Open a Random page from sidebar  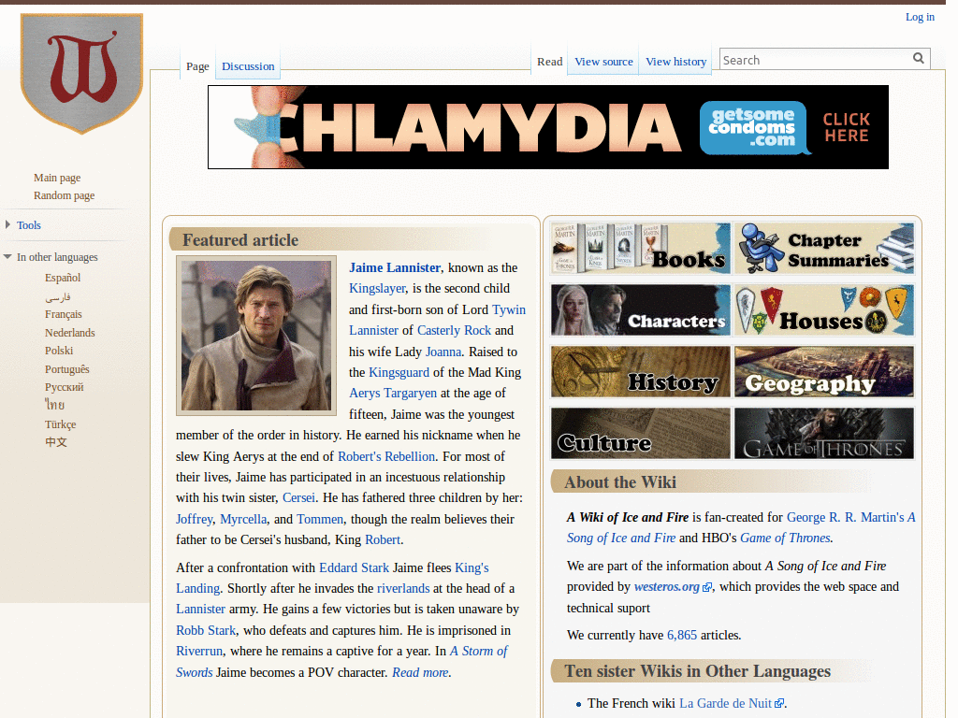coord(65,195)
